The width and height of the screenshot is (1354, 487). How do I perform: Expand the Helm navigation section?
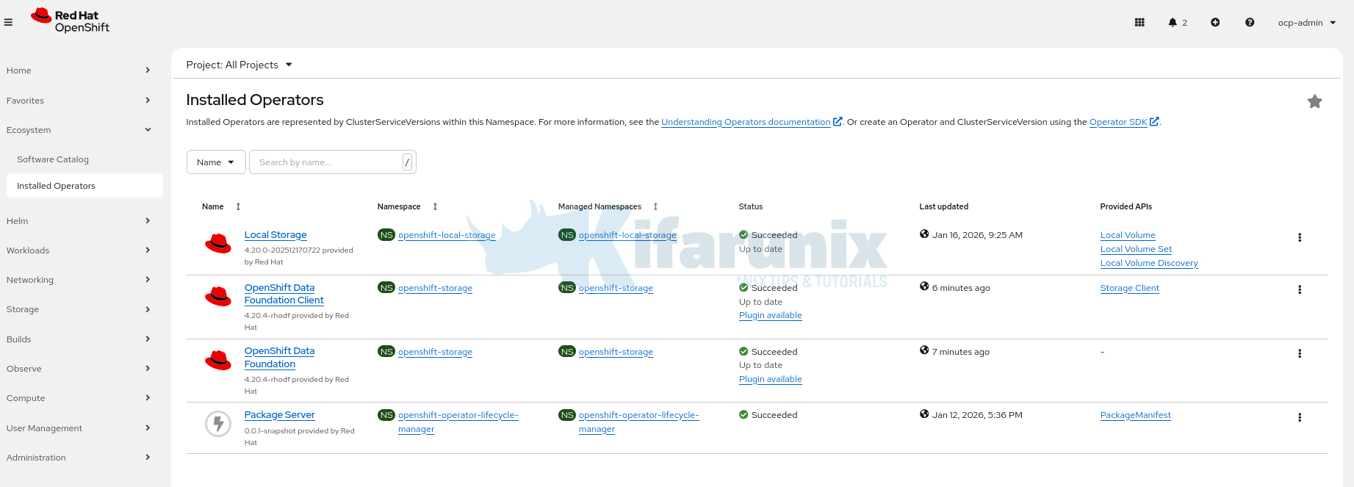coord(78,221)
